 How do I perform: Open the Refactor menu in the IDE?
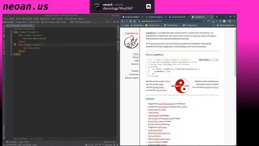[45, 19]
